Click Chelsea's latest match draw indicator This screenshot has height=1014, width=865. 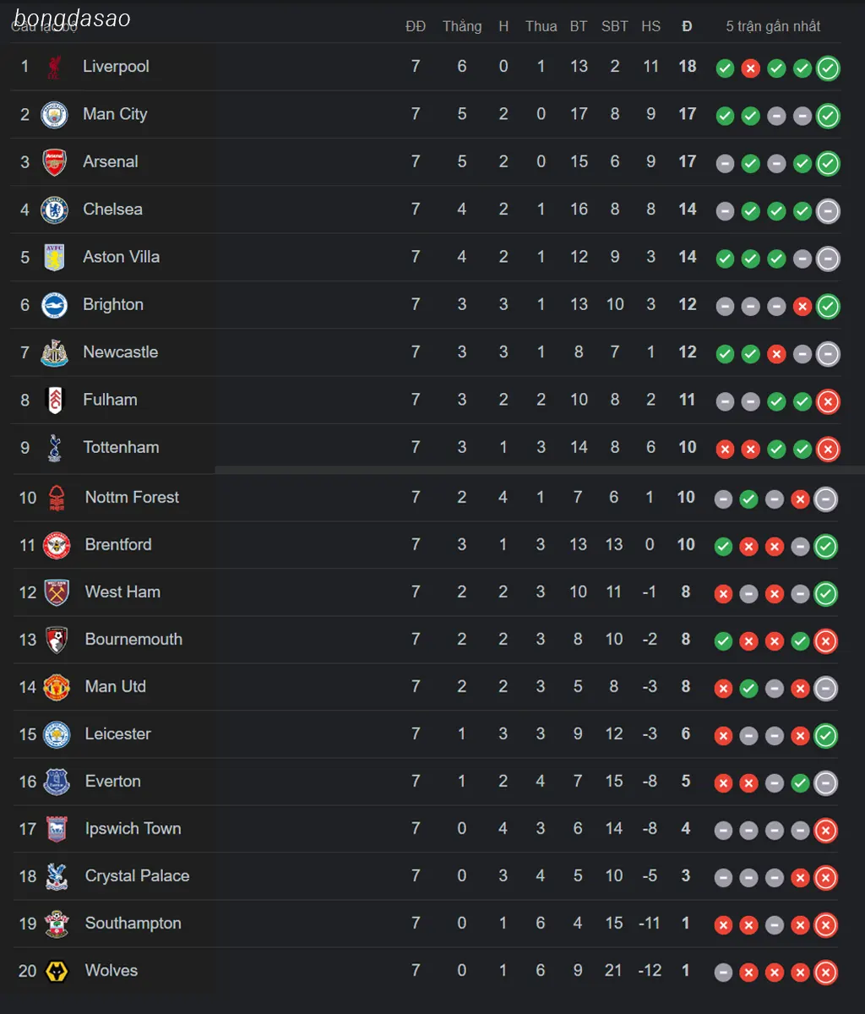(828, 211)
